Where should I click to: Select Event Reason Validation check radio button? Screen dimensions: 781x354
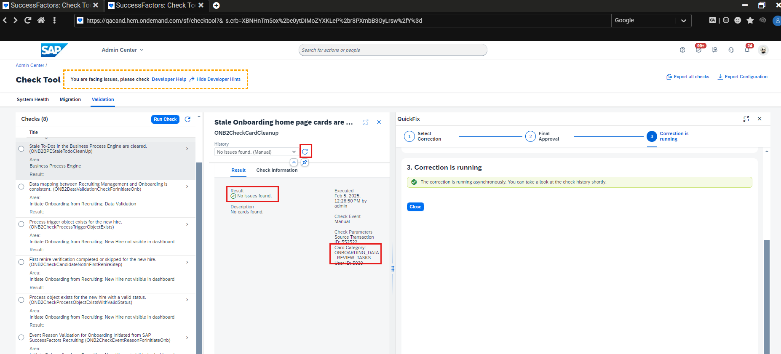(x=21, y=338)
